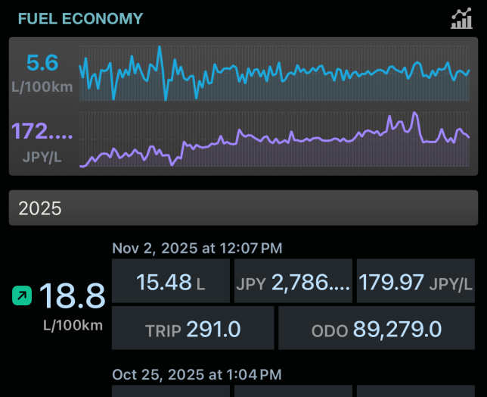
Task: Click the L/100km unit below 18.8
Action: (x=73, y=326)
